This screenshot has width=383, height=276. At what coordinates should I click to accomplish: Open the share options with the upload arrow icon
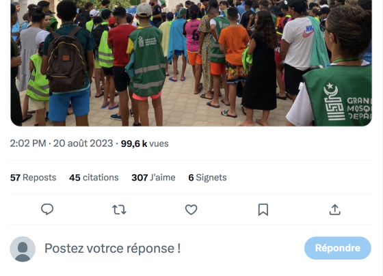(x=335, y=210)
